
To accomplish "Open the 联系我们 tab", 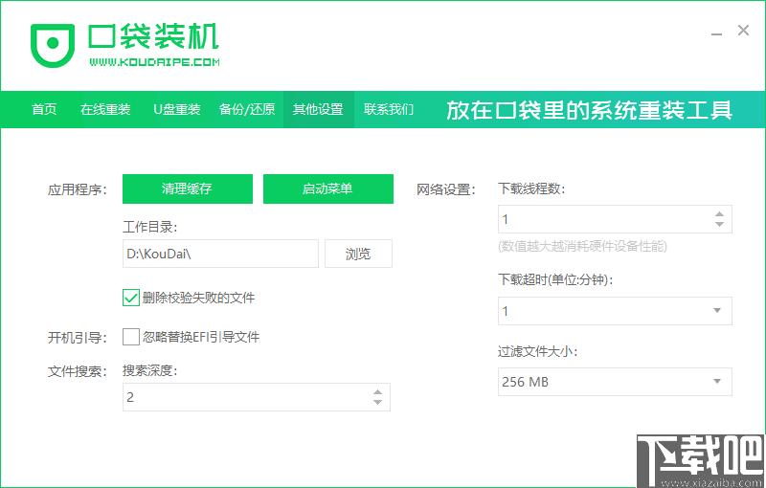I will (x=389, y=109).
